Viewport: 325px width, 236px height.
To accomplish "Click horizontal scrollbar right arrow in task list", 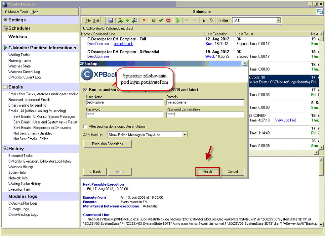I will click(316, 152).
